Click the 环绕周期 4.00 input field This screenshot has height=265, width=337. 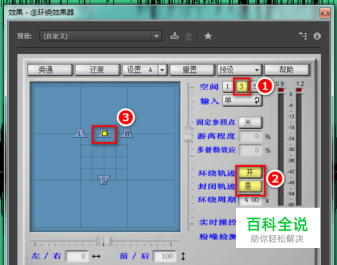(x=251, y=200)
